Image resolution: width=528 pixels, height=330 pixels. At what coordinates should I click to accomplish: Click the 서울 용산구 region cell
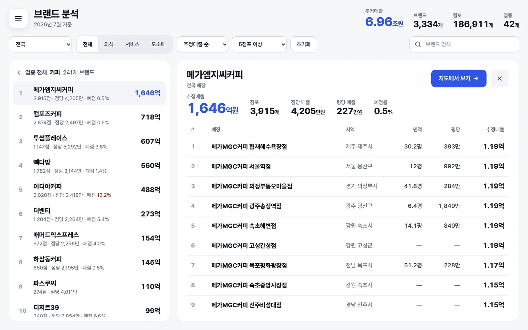359,166
